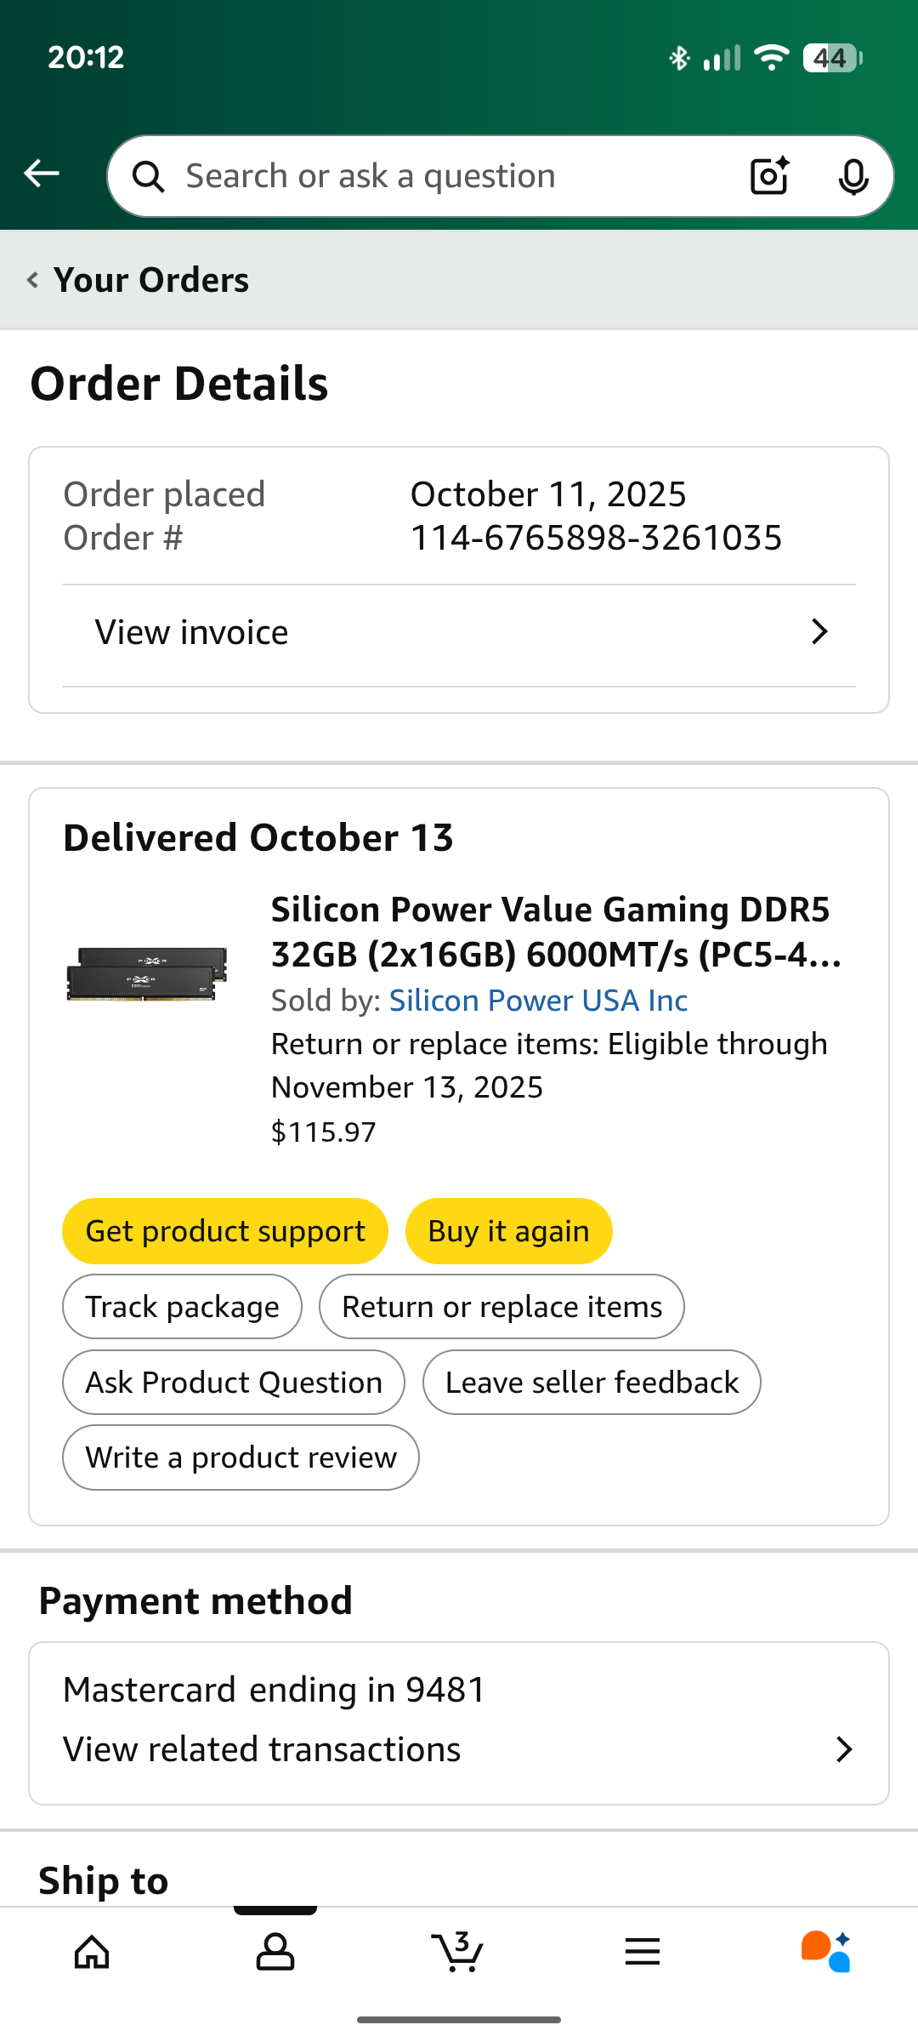Select Return or replace items button
918x2042 pixels.
(501, 1307)
